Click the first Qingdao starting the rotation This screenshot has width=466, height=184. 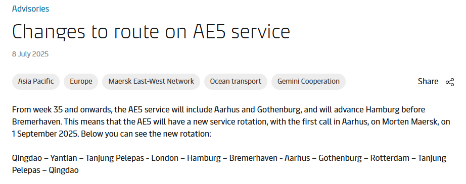(x=27, y=158)
